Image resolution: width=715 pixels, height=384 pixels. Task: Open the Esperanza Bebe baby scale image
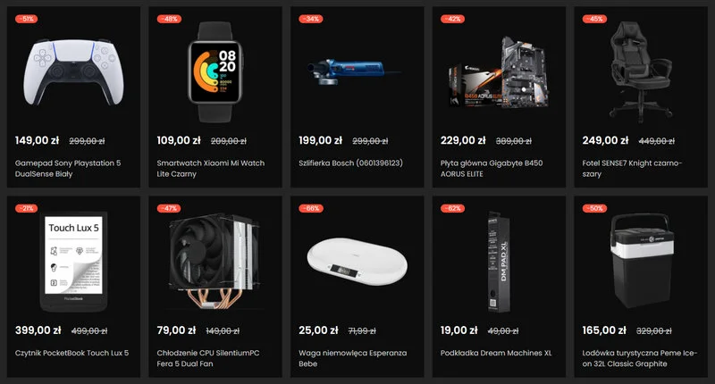(x=357, y=262)
